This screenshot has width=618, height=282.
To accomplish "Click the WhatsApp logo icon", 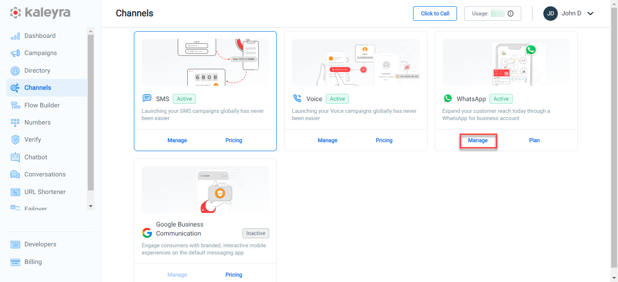I will pyautogui.click(x=447, y=98).
